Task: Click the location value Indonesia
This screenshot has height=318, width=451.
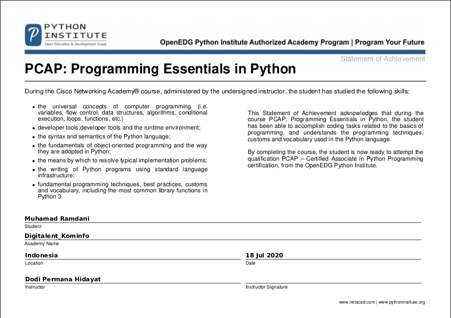Action: click(x=41, y=255)
